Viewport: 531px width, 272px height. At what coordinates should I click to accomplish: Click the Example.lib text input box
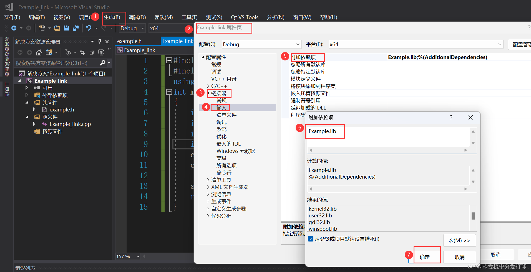(388, 137)
